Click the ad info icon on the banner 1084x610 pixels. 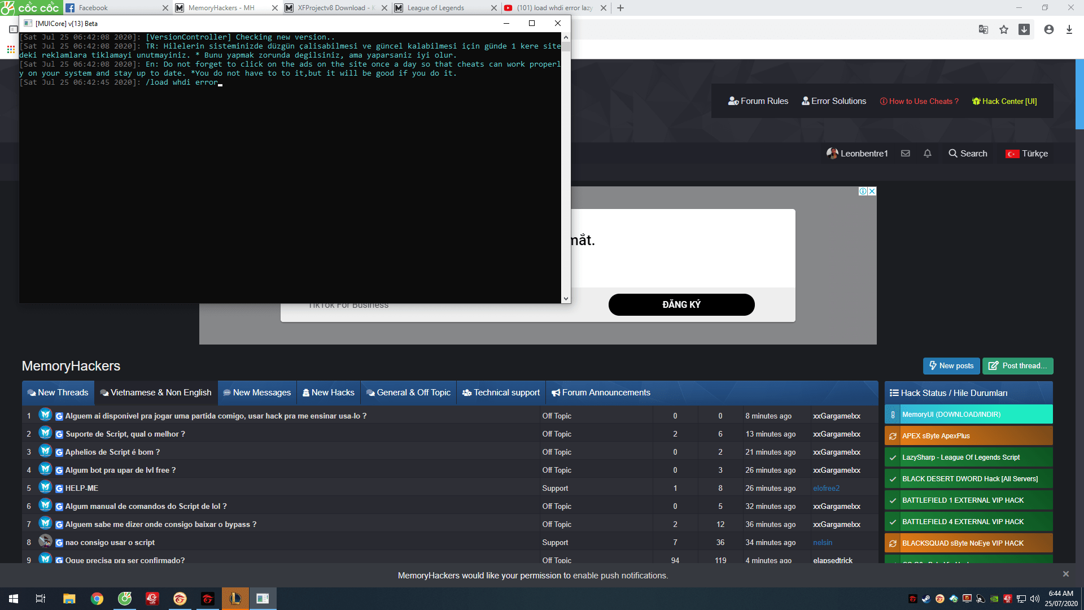point(863,191)
